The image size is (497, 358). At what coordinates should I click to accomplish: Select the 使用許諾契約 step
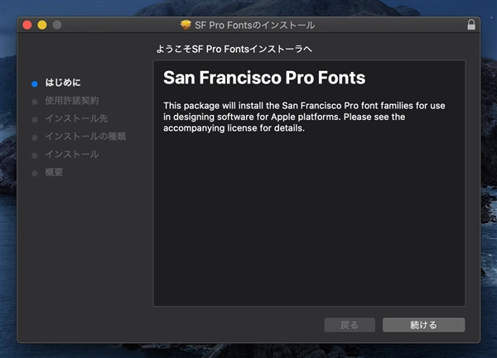tap(72, 101)
